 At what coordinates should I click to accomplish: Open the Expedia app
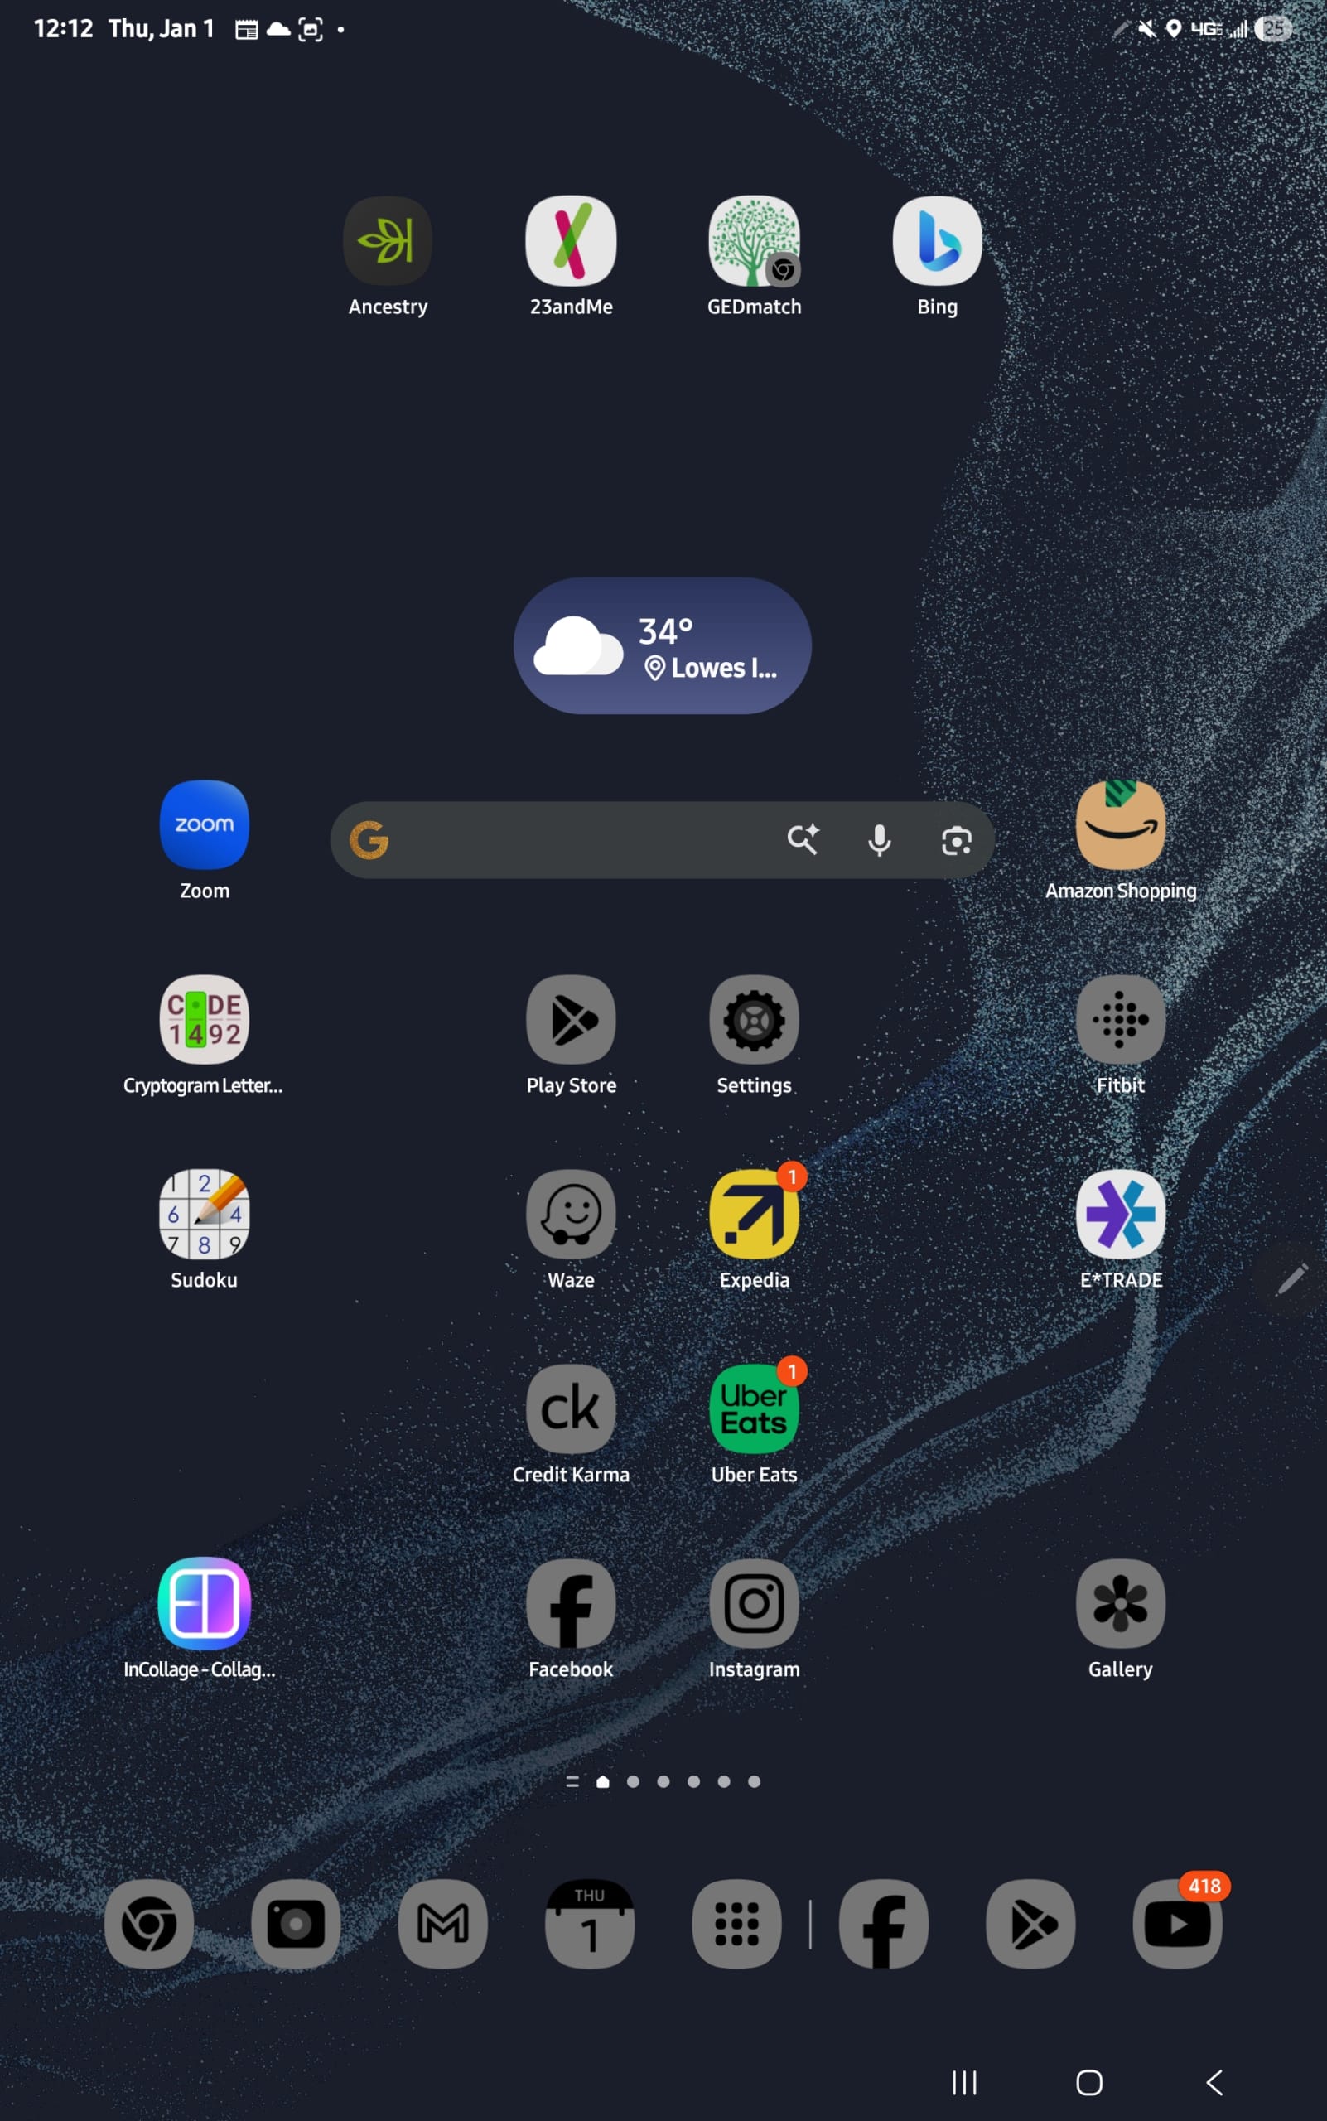[x=754, y=1214]
